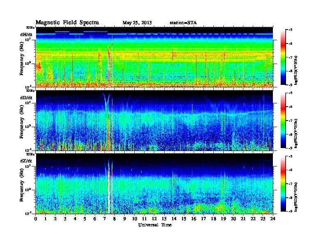Click the white saturated burst near hour 7.5 in dZ/dt
The height and width of the screenshot is (251, 325).
click(x=109, y=193)
